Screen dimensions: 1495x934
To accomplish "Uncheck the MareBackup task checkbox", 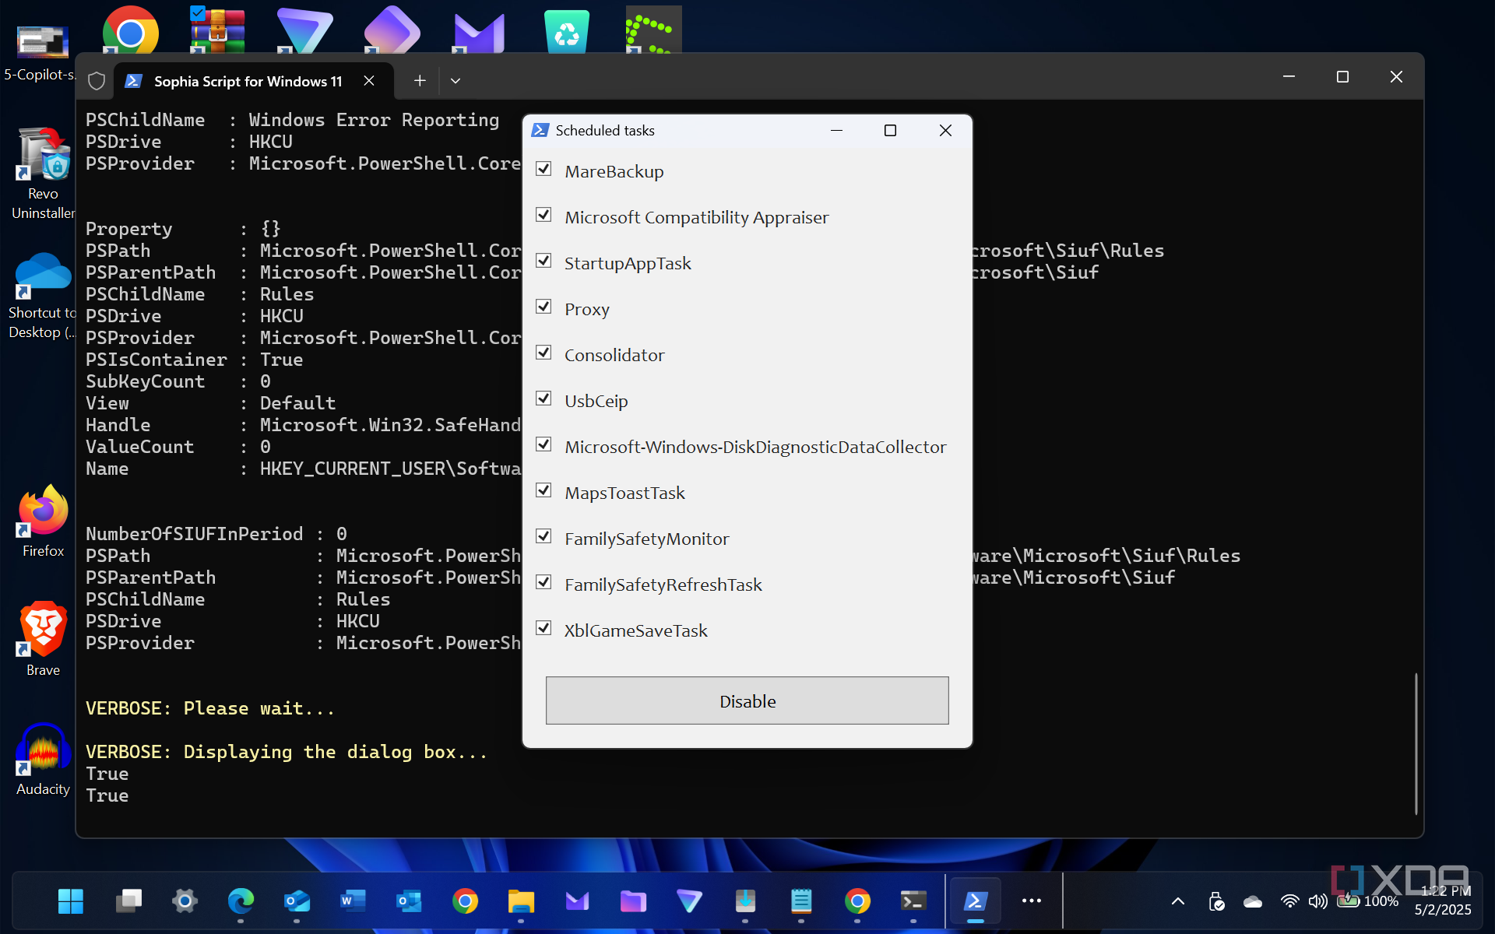I will pos(544,170).
